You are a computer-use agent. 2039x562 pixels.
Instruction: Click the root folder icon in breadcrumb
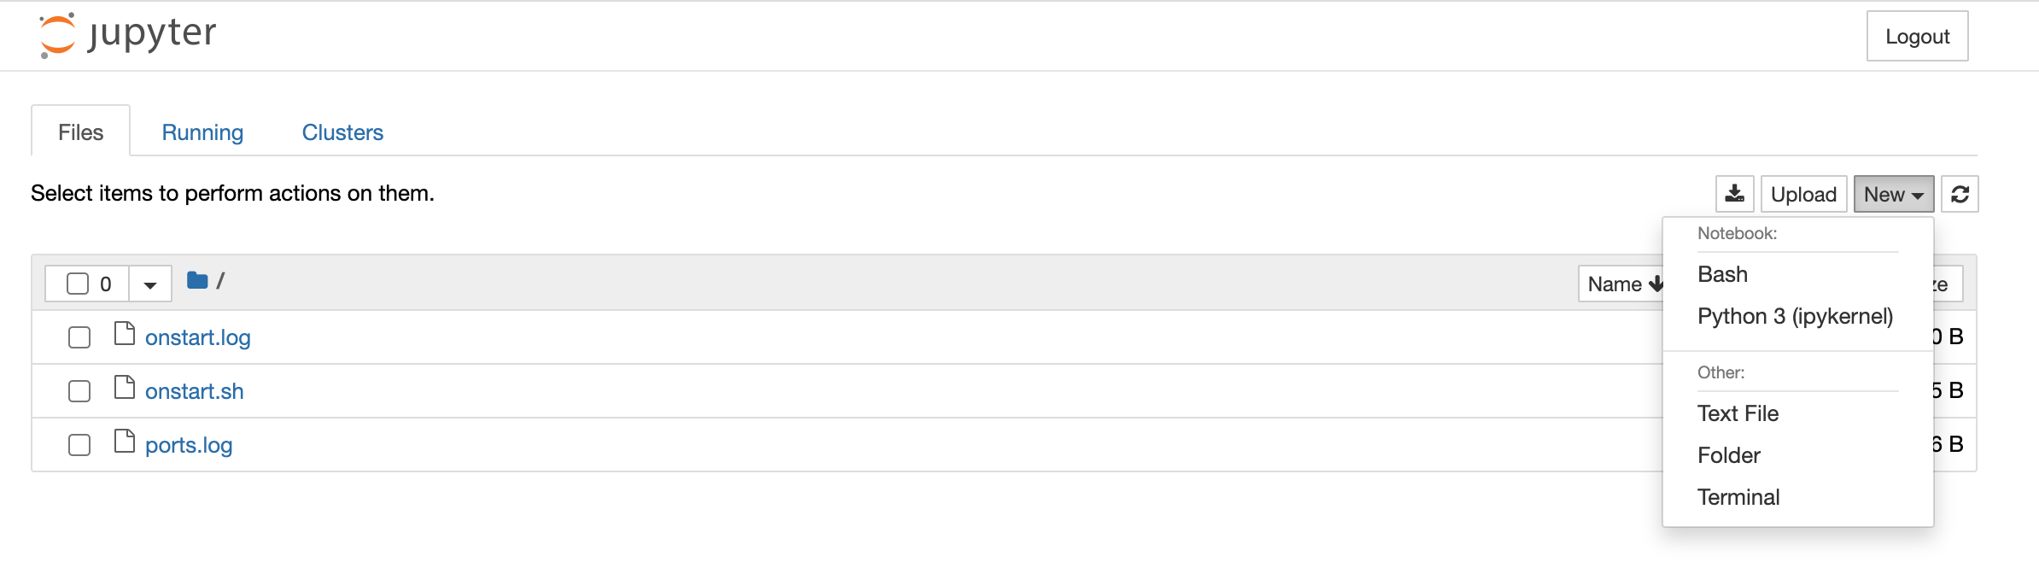click(x=197, y=280)
